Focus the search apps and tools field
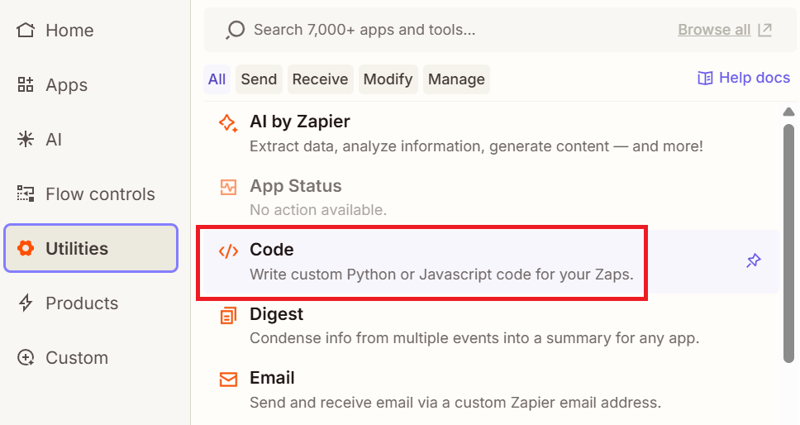800x425 pixels. click(x=446, y=30)
